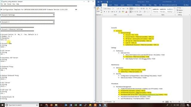The image size is (191, 107).
Task: Click Find in Editing group
Action: [179, 8]
